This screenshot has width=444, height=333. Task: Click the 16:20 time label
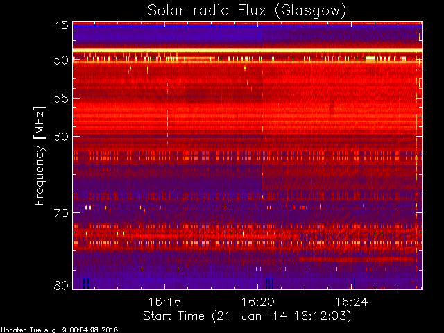click(257, 302)
